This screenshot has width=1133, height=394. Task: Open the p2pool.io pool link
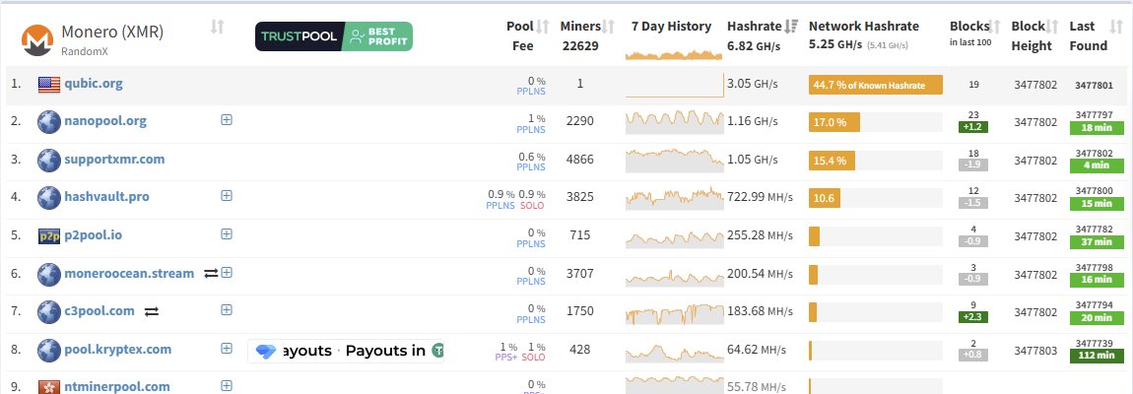[94, 235]
